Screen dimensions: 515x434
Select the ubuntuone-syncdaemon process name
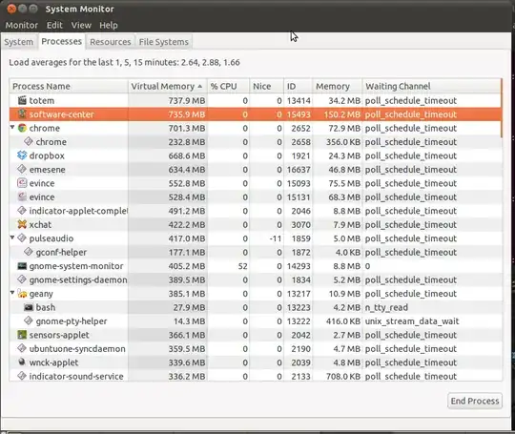tap(77, 349)
